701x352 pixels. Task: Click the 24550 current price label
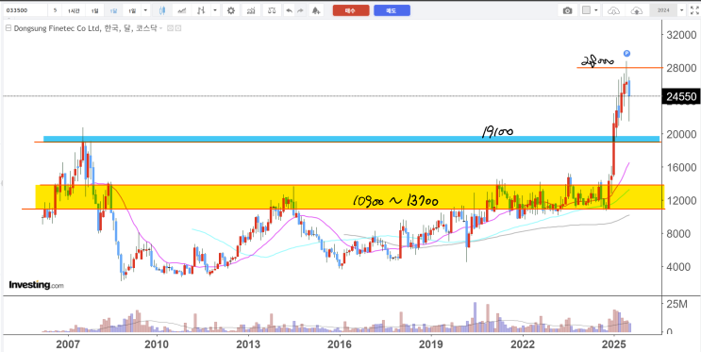tap(680, 96)
